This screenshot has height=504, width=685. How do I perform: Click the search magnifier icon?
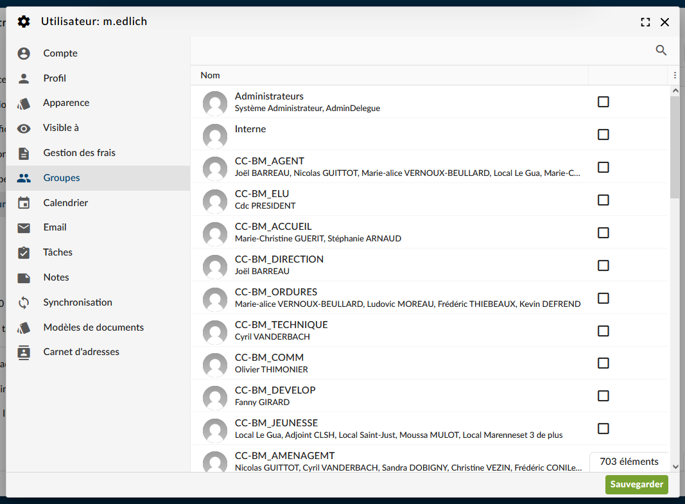(661, 49)
